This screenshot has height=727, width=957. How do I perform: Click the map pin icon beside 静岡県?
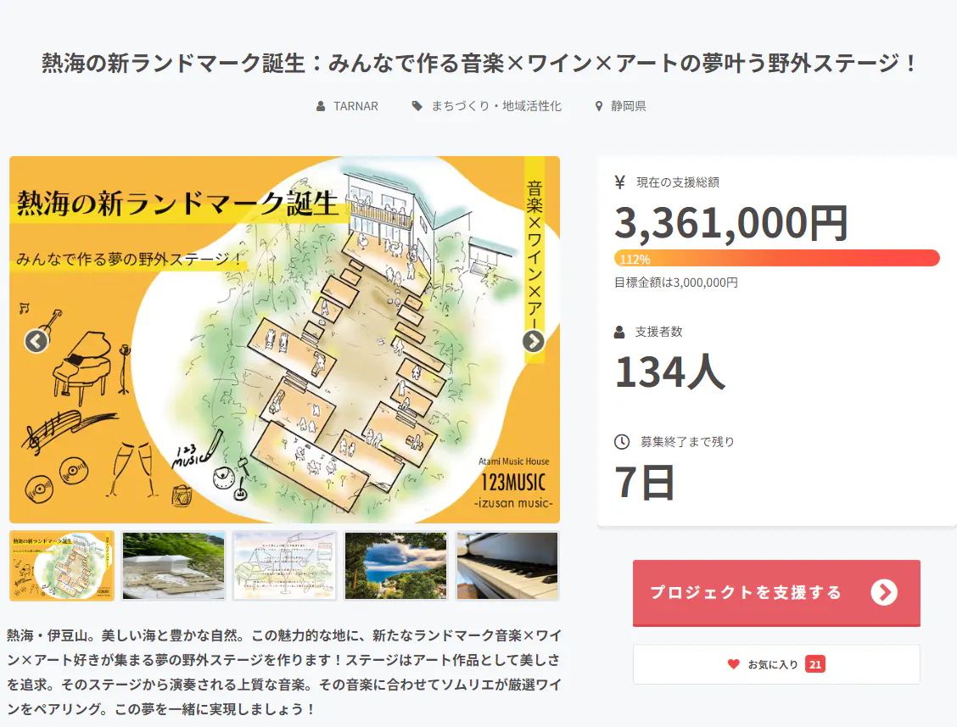click(599, 107)
